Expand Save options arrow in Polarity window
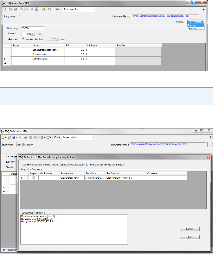213x254 pixels. [18, 9]
